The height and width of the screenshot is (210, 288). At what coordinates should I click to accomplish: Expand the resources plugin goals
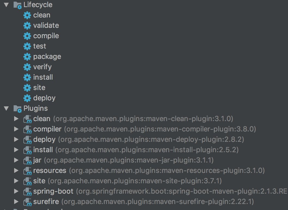click(x=16, y=171)
